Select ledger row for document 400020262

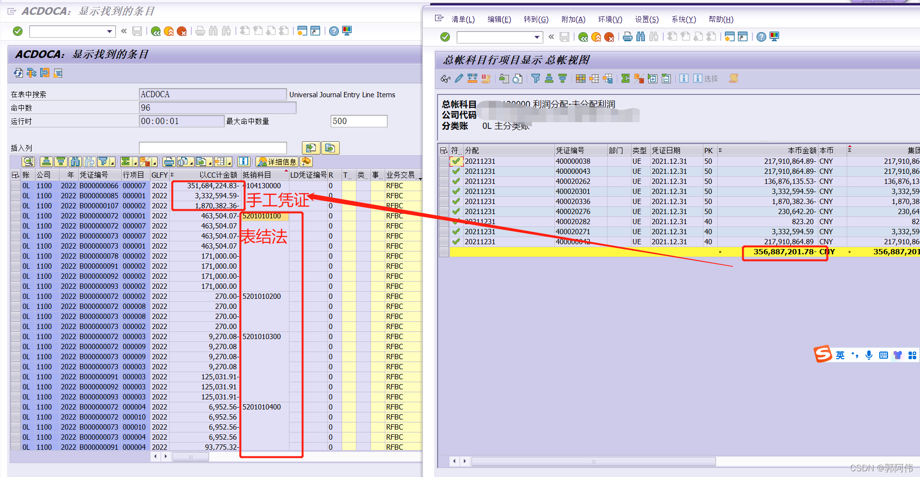(444, 182)
